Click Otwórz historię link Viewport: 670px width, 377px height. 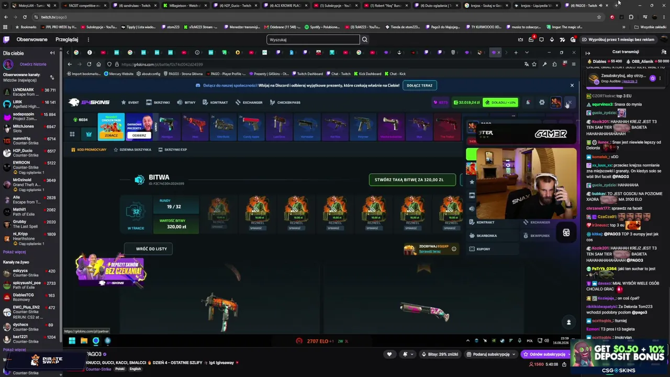click(x=33, y=64)
